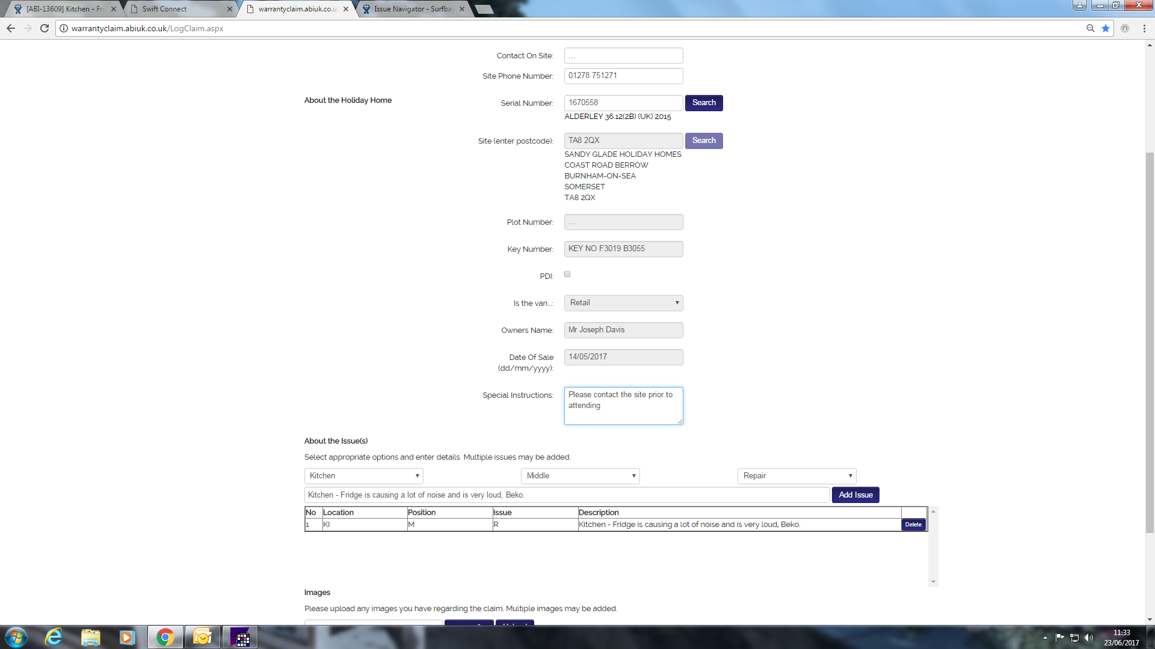Viewport: 1155px width, 649px height.
Task: Open the Kitchen location dropdown
Action: (363, 476)
